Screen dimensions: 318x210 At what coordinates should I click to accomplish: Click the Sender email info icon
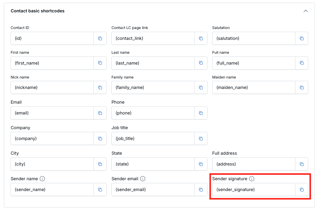[x=143, y=179]
